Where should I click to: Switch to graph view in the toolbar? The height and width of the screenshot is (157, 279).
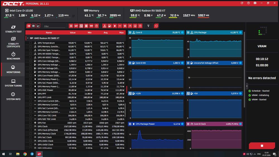tap(38, 26)
